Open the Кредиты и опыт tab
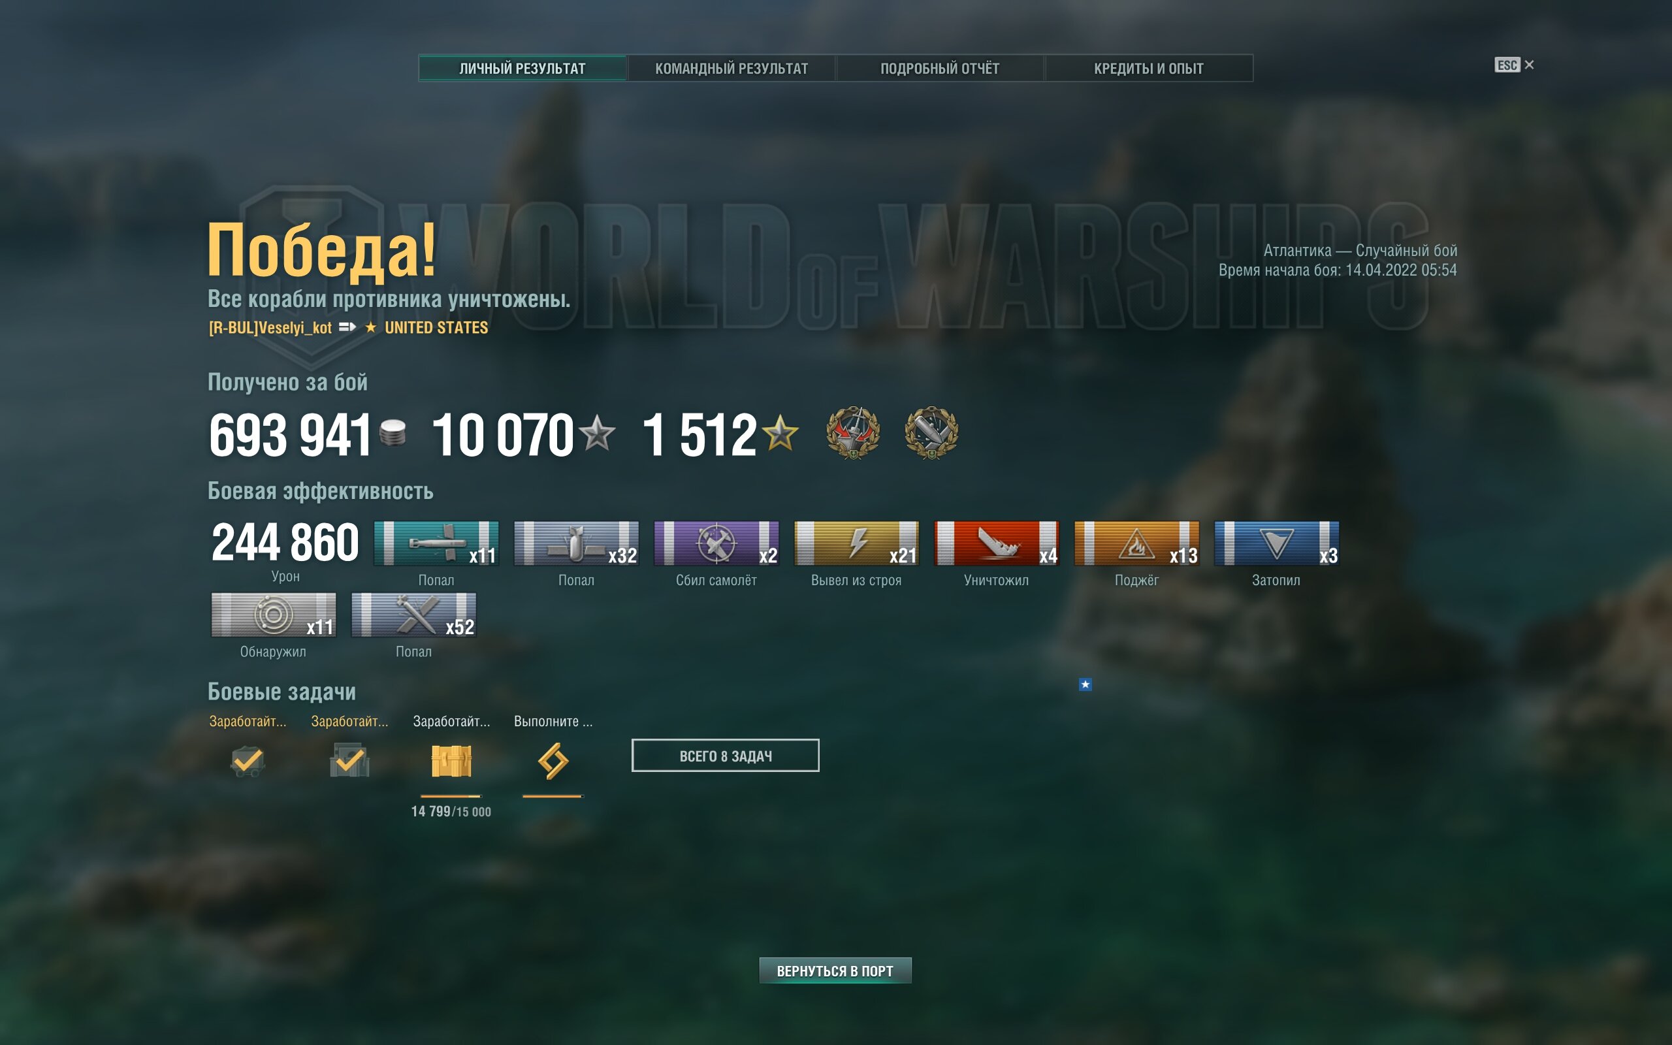 click(x=1149, y=69)
